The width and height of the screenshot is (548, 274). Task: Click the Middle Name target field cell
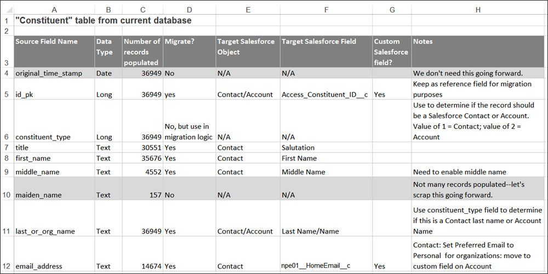[326, 171]
